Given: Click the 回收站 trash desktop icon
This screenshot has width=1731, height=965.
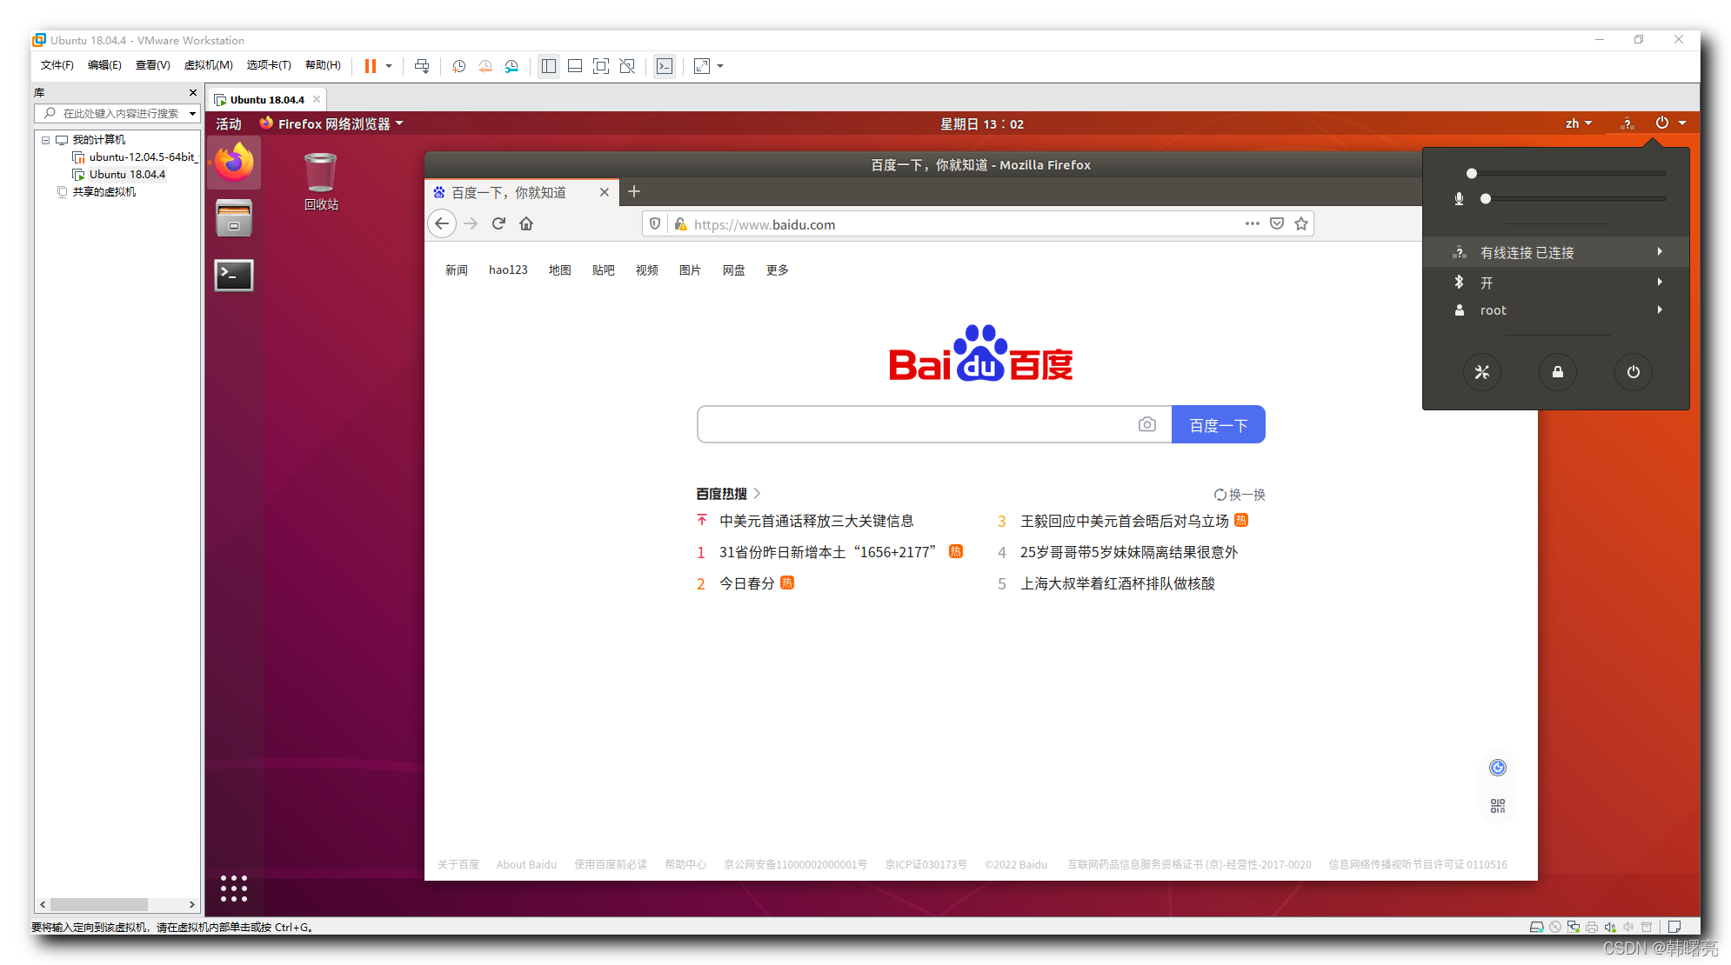Looking at the screenshot, I should click(321, 182).
